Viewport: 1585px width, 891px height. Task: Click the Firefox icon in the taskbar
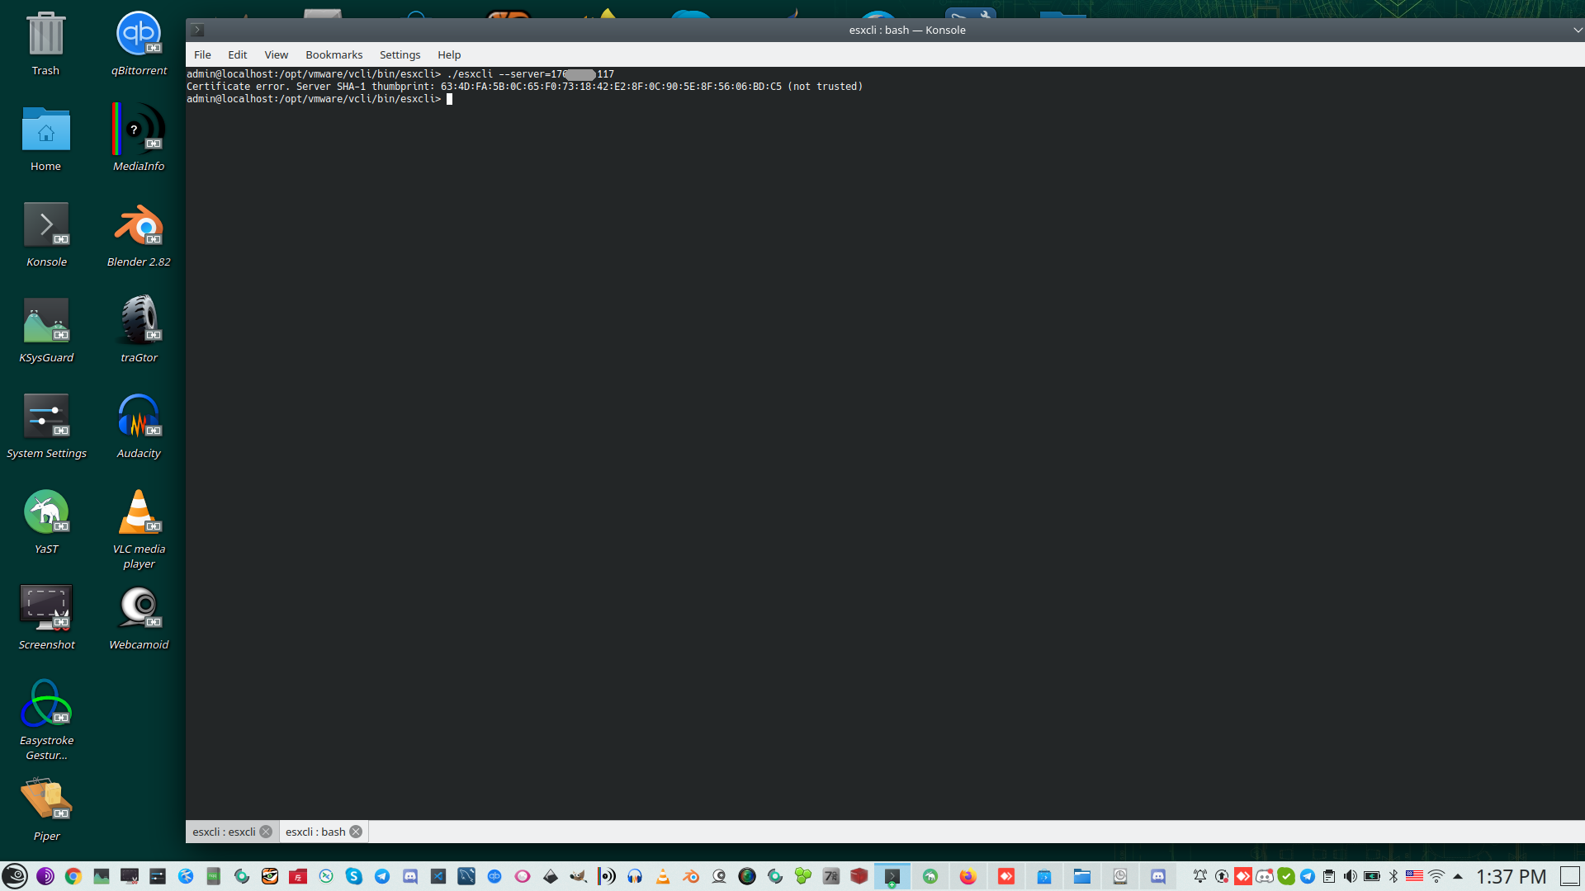coord(968,876)
